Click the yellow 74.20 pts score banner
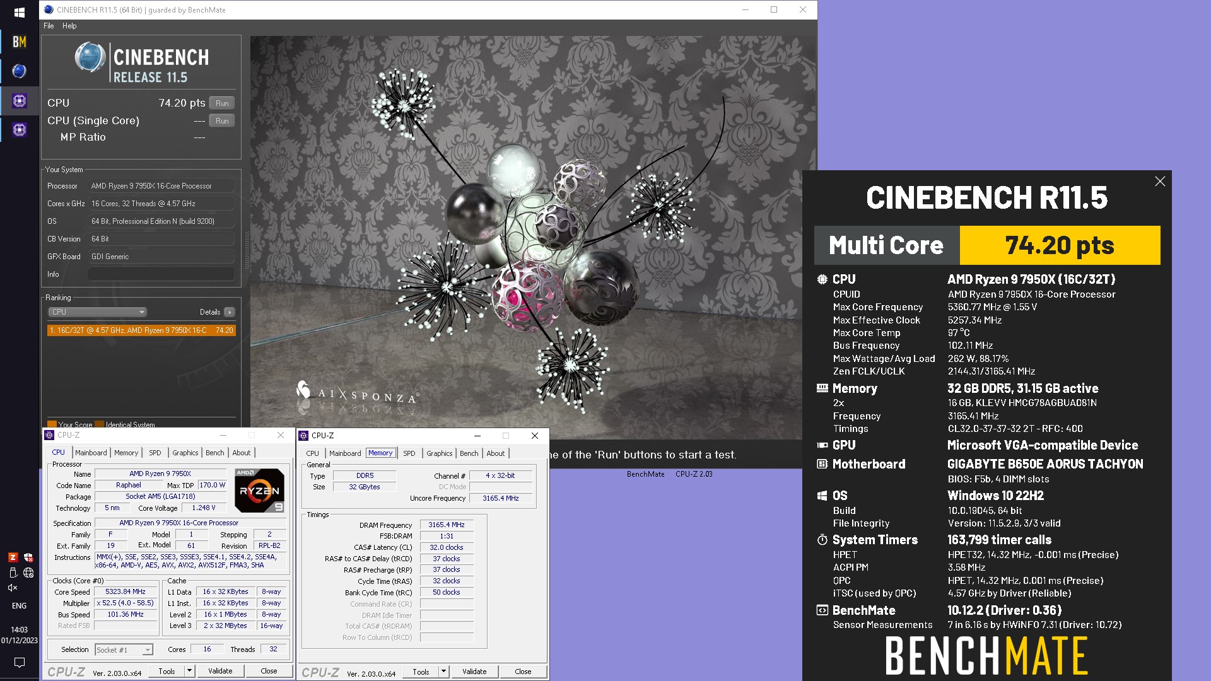 1060,245
